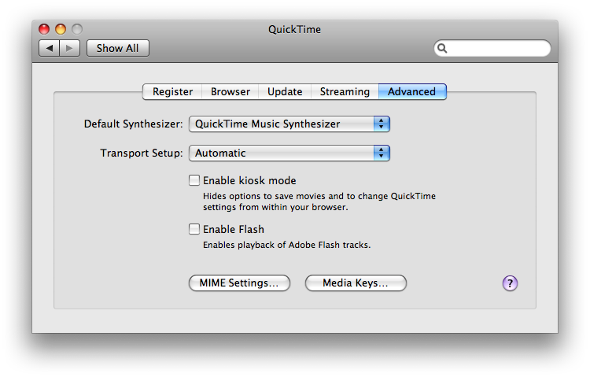Click the Show All button
Image resolution: width=590 pixels, height=377 pixels.
[x=118, y=48]
